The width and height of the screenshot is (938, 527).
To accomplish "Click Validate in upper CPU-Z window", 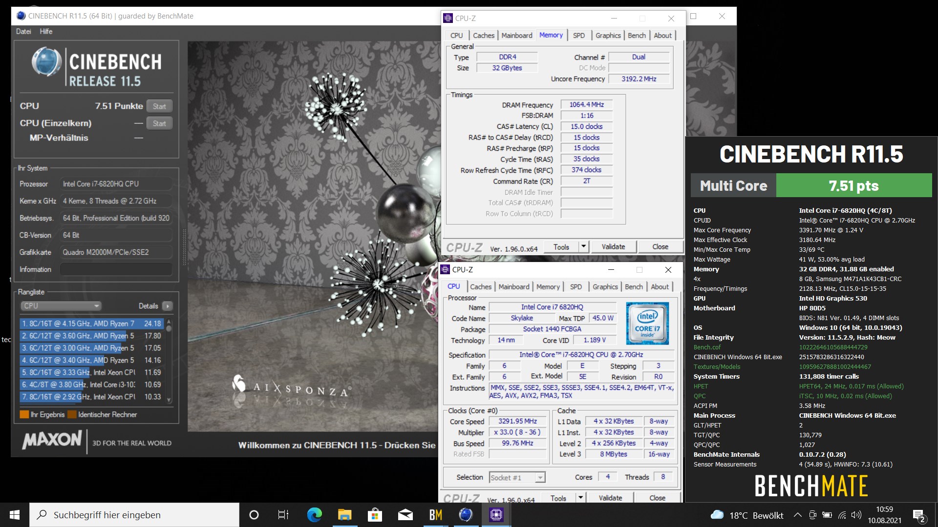I will click(x=613, y=247).
